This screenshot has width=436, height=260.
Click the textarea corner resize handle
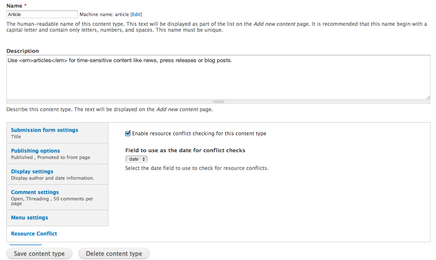tap(428, 97)
